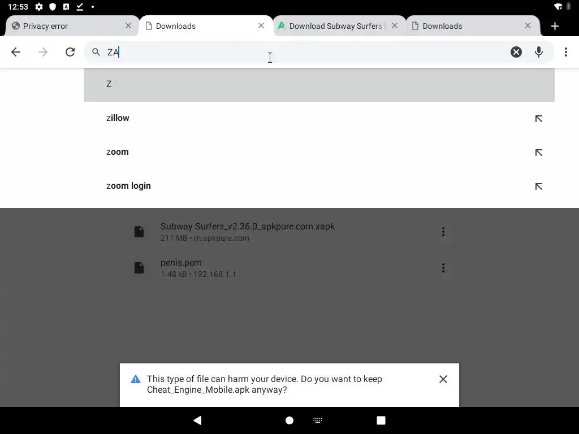Refine query with zoom login arrow icon
The image size is (579, 434).
(539, 186)
